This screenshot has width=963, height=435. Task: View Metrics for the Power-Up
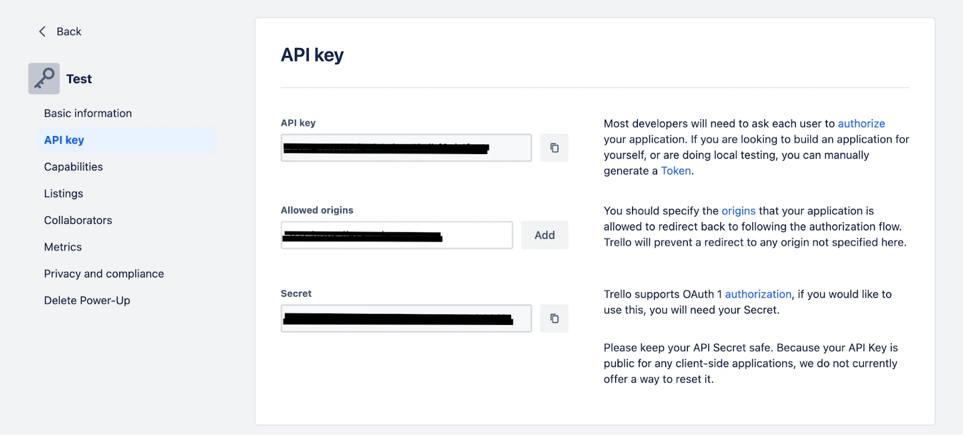[x=63, y=247]
